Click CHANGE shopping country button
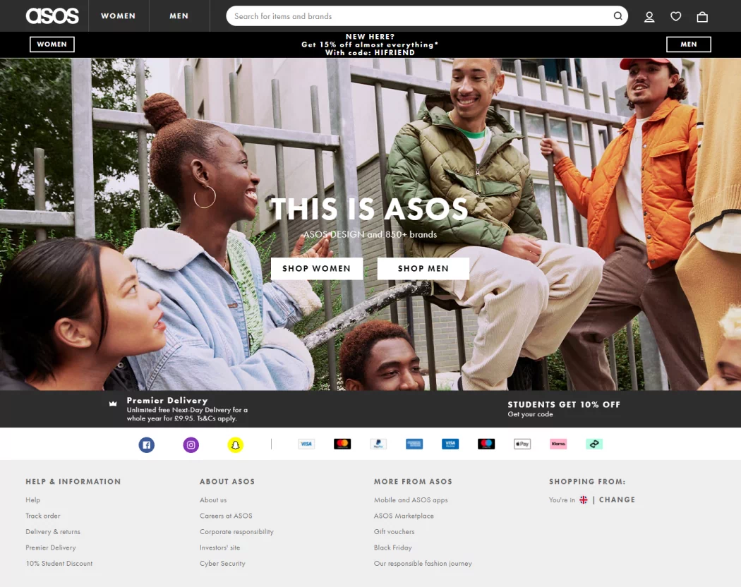Screen dimensions: 741x587 click(x=617, y=500)
